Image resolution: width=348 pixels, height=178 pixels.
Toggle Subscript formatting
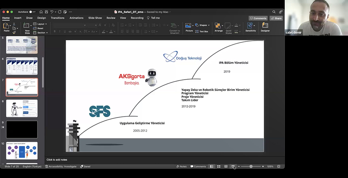(x=81, y=32)
